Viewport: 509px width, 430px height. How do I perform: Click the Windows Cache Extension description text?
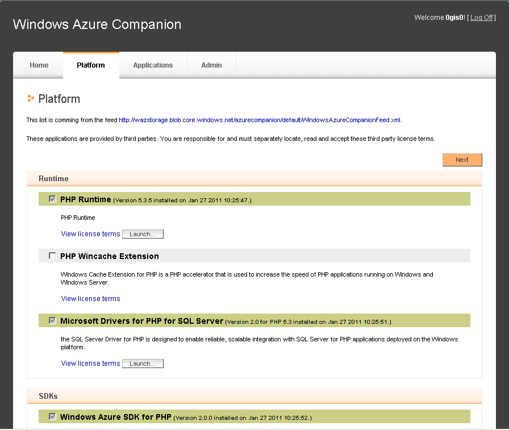247,278
